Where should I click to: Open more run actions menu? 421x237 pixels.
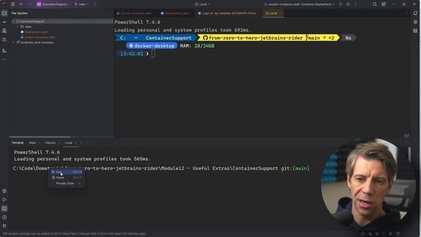[x=355, y=5]
